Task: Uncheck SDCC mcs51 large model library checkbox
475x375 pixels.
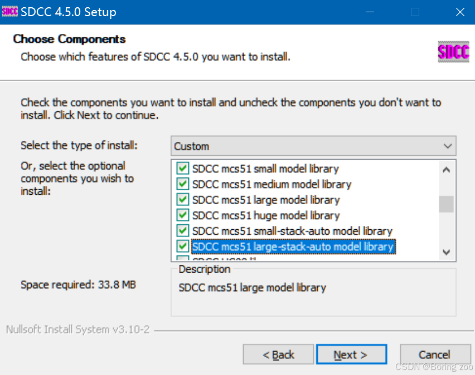Action: coord(183,200)
